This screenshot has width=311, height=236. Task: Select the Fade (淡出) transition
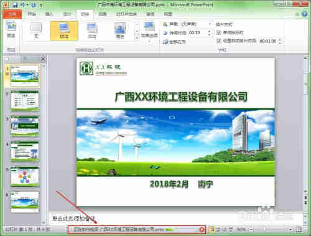click(x=92, y=31)
